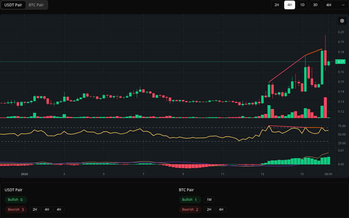
Task: Open chart settings gear icon
Action: 342,21
